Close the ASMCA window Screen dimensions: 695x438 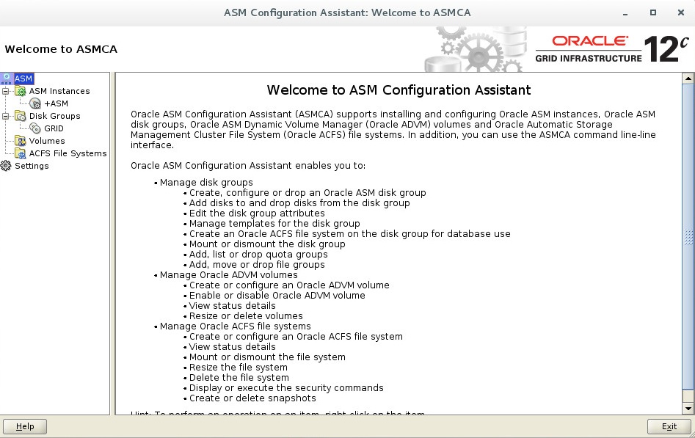tap(681, 13)
